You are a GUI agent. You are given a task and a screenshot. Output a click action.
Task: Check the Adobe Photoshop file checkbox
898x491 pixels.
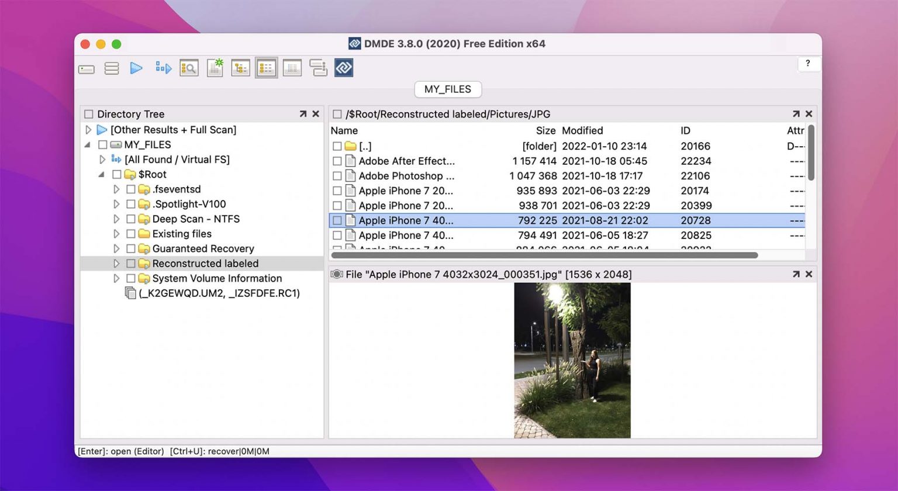[x=337, y=175]
